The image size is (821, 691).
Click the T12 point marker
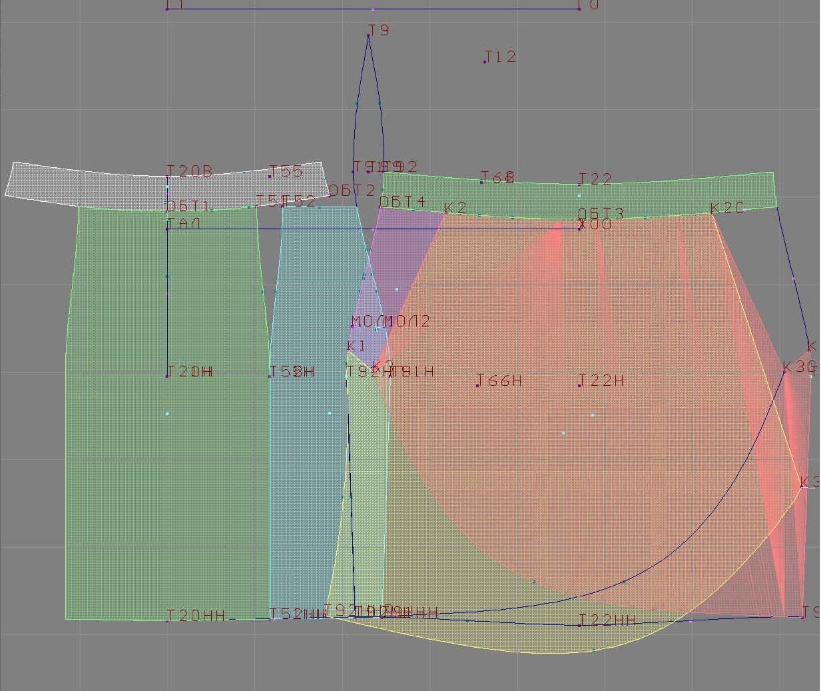coord(485,61)
